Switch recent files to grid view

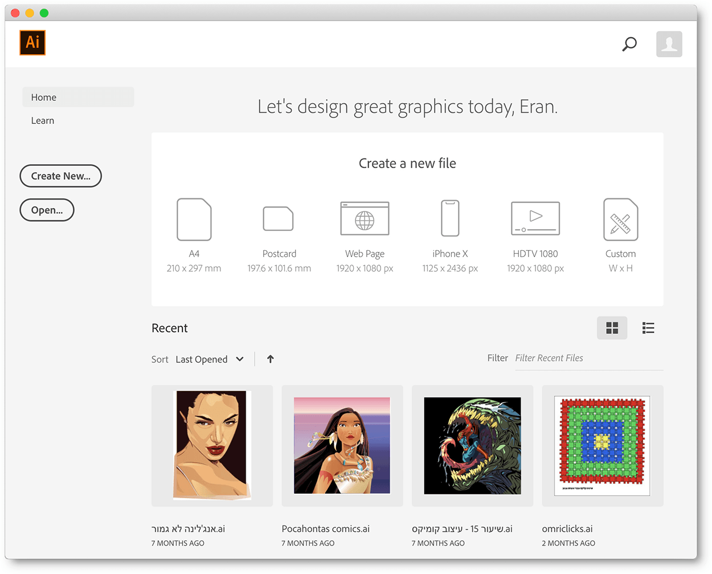tap(612, 328)
